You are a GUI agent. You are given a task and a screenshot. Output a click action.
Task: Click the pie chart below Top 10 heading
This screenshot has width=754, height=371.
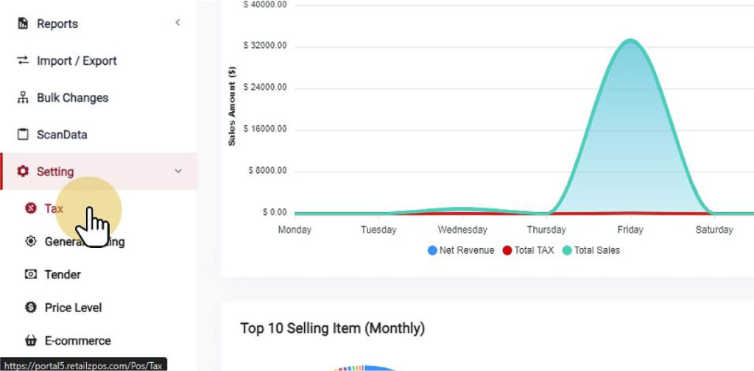coord(366,367)
